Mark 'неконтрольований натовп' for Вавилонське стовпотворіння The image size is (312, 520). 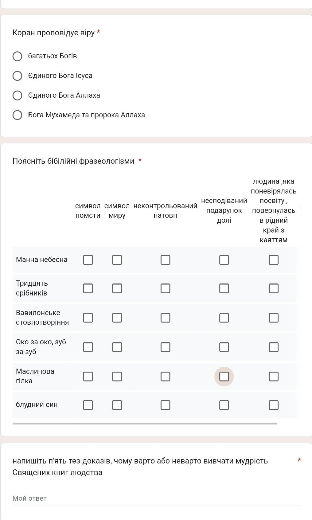point(166,318)
